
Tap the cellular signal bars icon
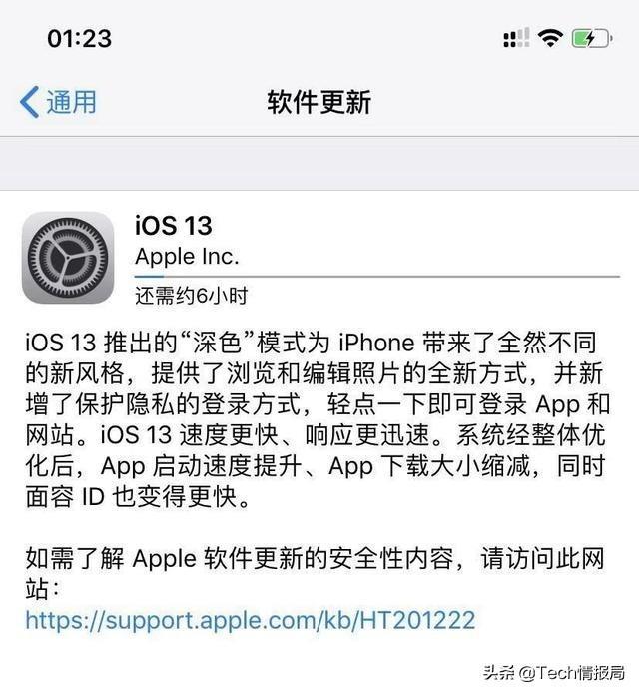tap(516, 38)
